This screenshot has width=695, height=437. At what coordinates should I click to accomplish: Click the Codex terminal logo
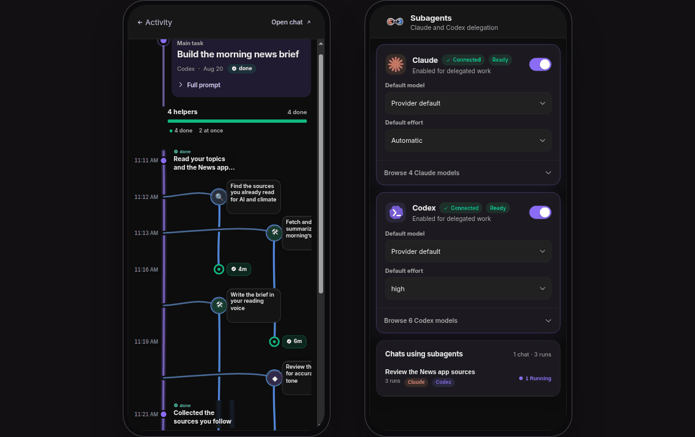click(x=396, y=212)
